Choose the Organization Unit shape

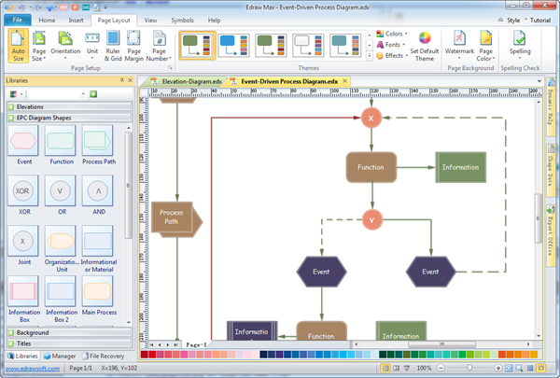(62, 243)
